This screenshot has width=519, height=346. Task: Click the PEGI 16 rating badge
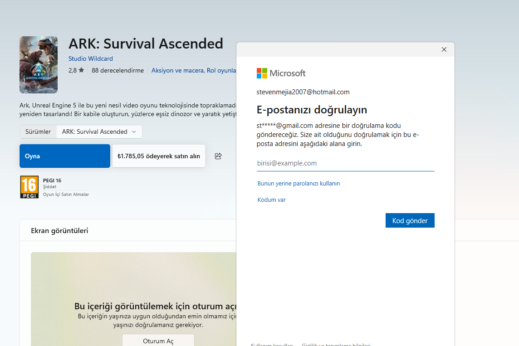(29, 187)
